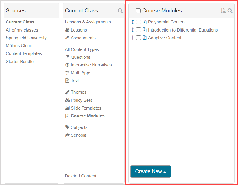Click the search icon in Current Class header
Viewport: 238px width, 185px height.
click(x=120, y=11)
